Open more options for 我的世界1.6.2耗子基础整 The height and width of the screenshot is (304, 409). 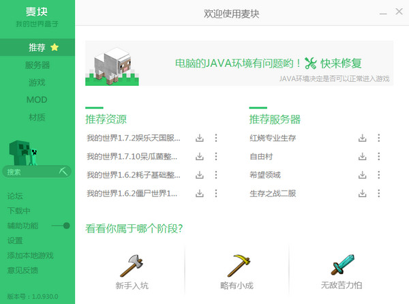(216, 174)
